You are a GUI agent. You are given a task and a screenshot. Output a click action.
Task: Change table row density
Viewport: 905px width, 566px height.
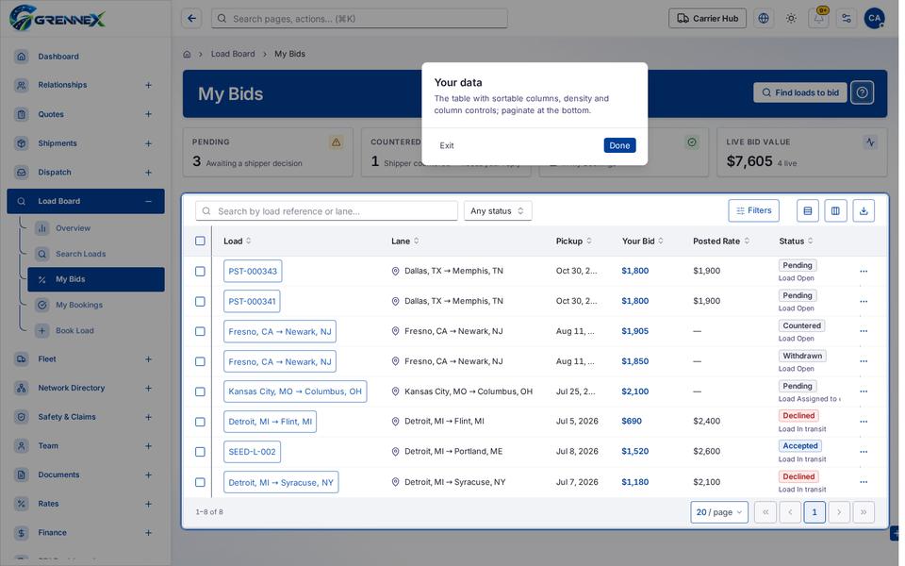(808, 210)
